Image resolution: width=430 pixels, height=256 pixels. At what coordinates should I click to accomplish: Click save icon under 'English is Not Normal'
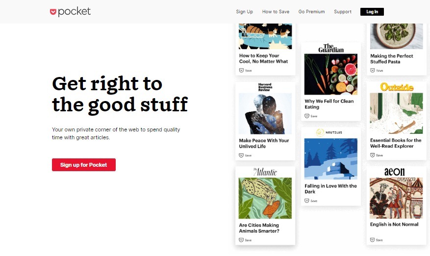tap(373, 240)
